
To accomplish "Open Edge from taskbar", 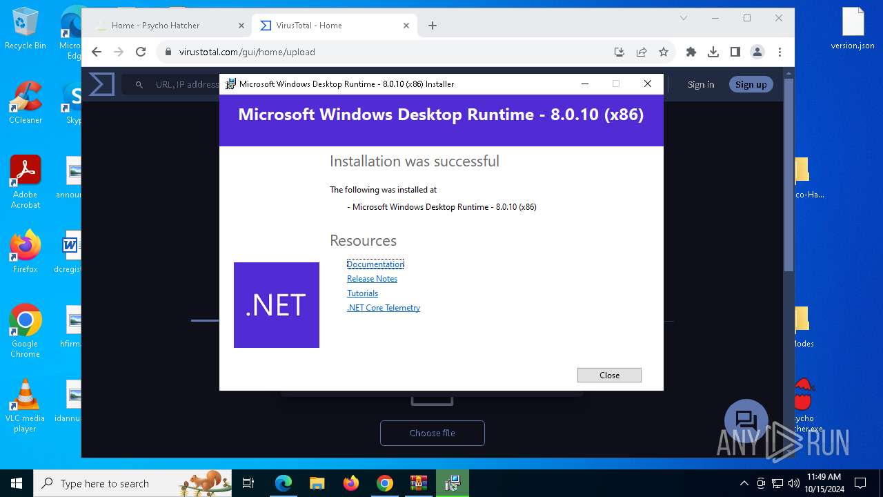I will point(284,483).
